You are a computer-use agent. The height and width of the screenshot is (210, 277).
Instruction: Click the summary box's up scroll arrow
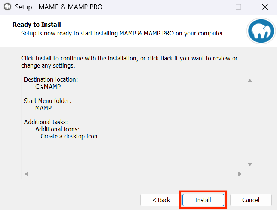tap(250, 81)
